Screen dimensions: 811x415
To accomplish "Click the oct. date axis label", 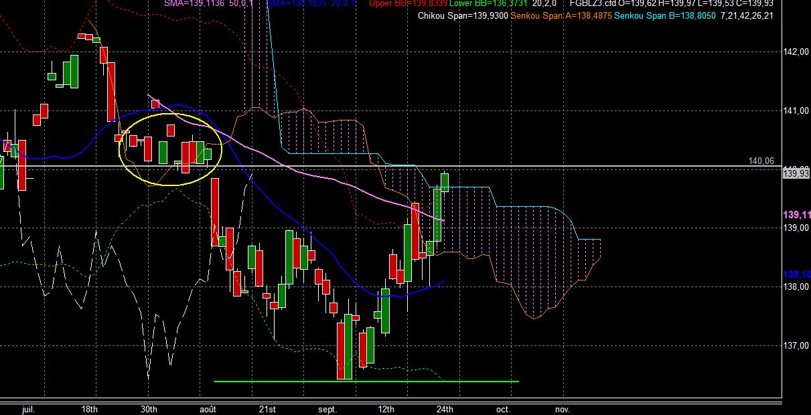I will 504,409.
